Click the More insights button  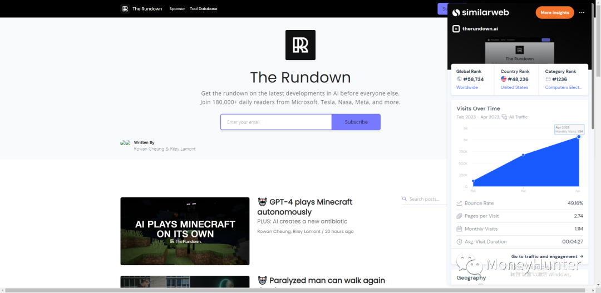coord(555,13)
